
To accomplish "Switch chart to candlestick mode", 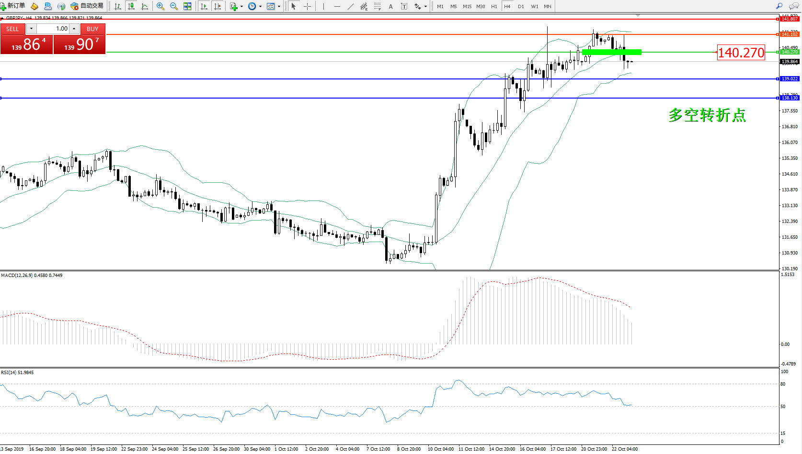I will click(131, 6).
